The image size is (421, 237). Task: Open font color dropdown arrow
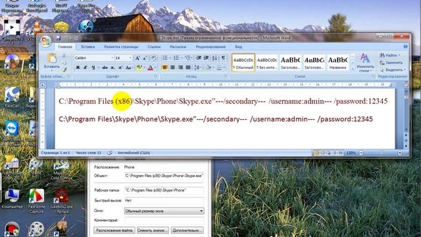[x=155, y=67]
